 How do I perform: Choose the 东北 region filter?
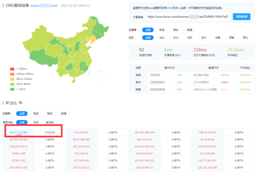pos(176,38)
